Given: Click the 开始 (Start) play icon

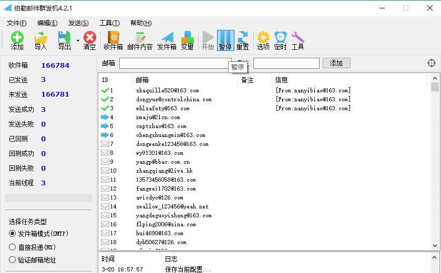Looking at the screenshot, I should [208, 41].
